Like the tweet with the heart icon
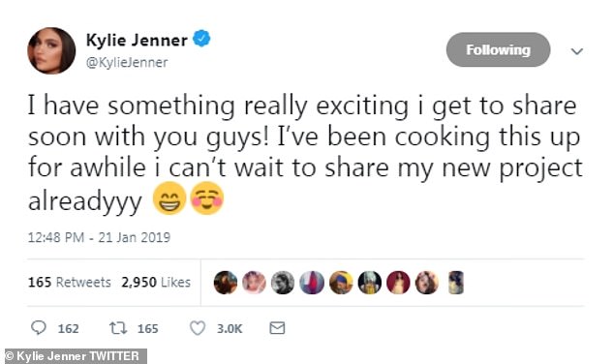The height and width of the screenshot is (364, 614). [x=198, y=328]
